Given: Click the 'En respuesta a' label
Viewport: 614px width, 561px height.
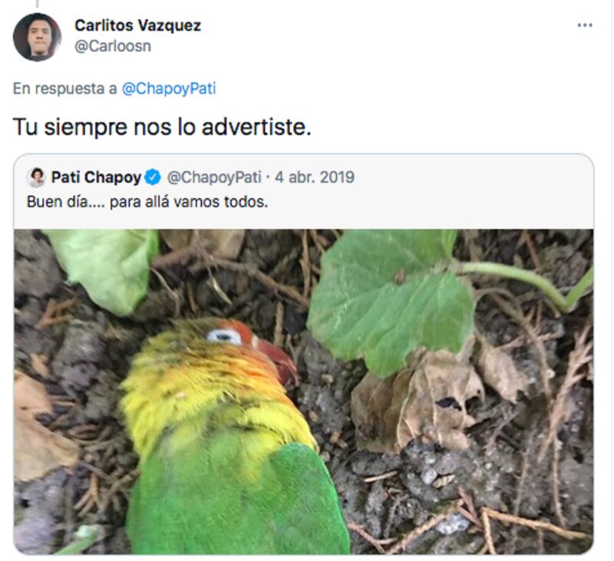Looking at the screenshot, I should coord(65,88).
